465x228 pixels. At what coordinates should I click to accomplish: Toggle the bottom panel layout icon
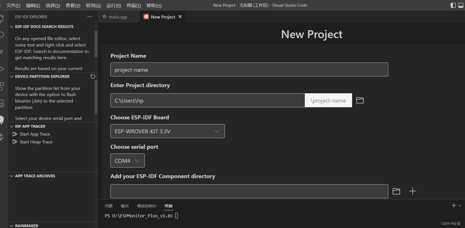(461, 5)
